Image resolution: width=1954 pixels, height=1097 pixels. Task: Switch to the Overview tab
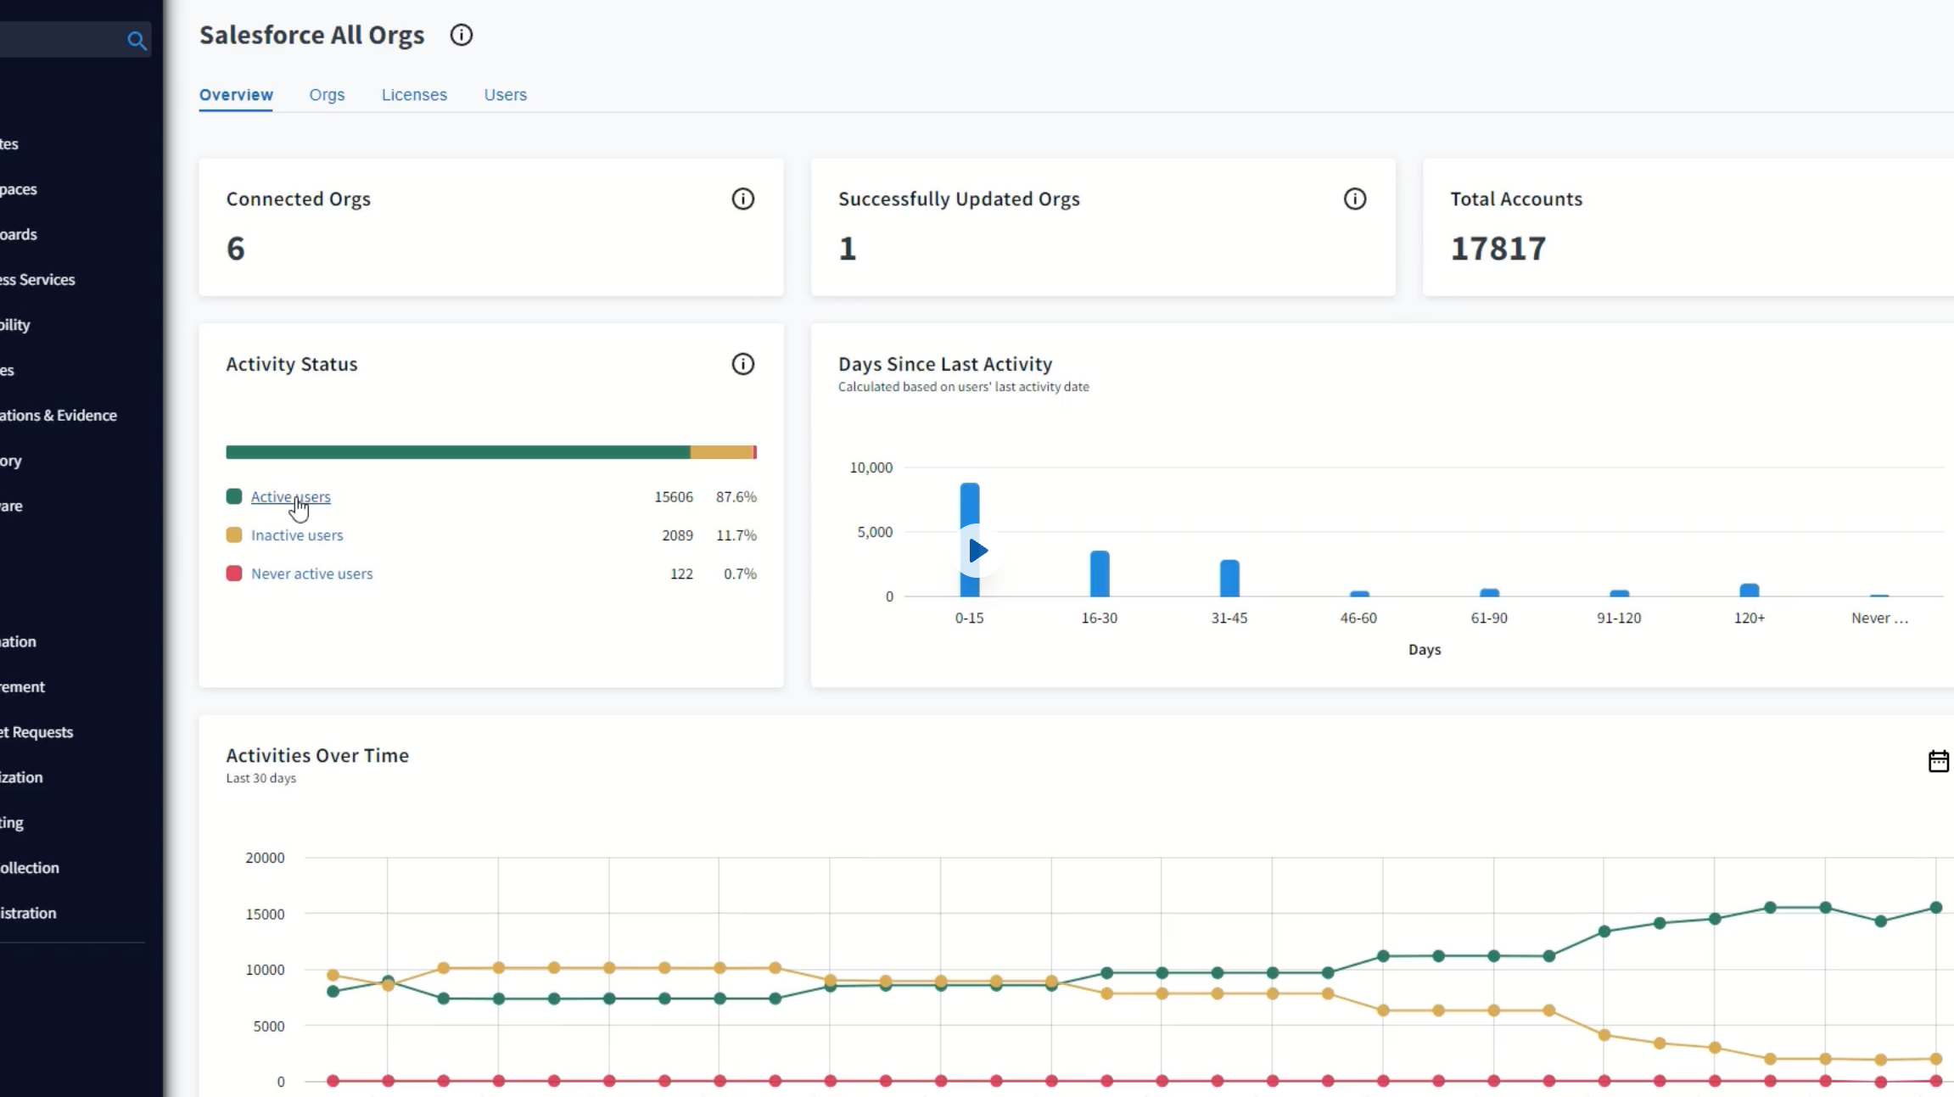[236, 94]
